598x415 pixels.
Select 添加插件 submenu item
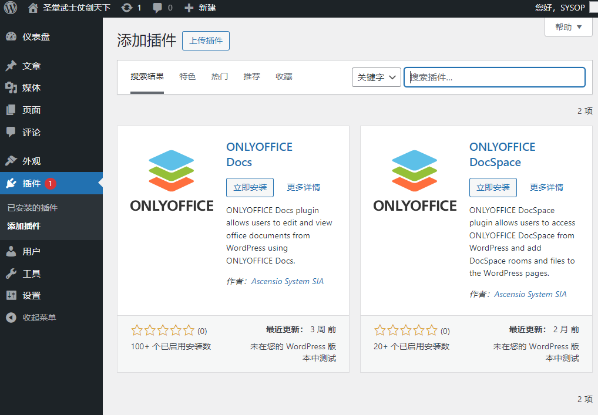(x=24, y=226)
